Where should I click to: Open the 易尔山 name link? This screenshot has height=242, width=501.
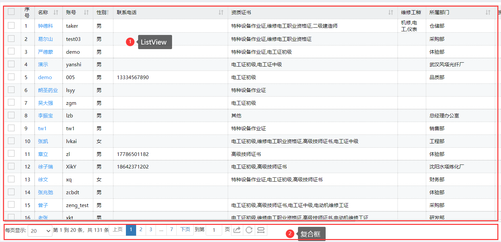[45, 39]
